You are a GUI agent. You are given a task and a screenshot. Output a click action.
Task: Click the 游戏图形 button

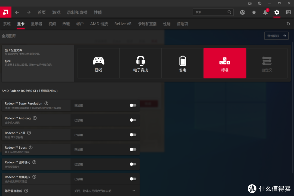click(x=276, y=36)
